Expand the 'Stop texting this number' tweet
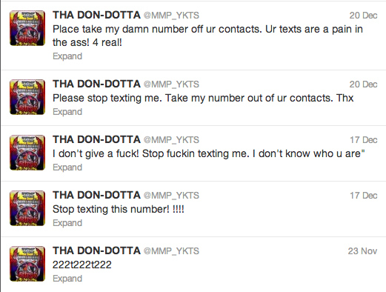386x292 pixels. (x=67, y=223)
